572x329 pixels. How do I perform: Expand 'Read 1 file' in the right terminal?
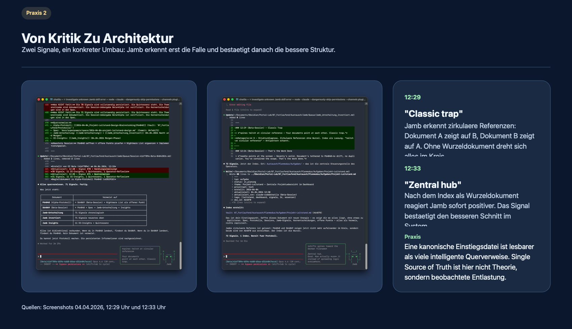click(244, 110)
